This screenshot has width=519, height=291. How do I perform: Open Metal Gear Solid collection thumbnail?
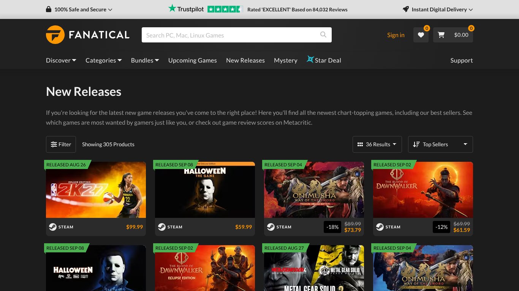click(x=314, y=268)
